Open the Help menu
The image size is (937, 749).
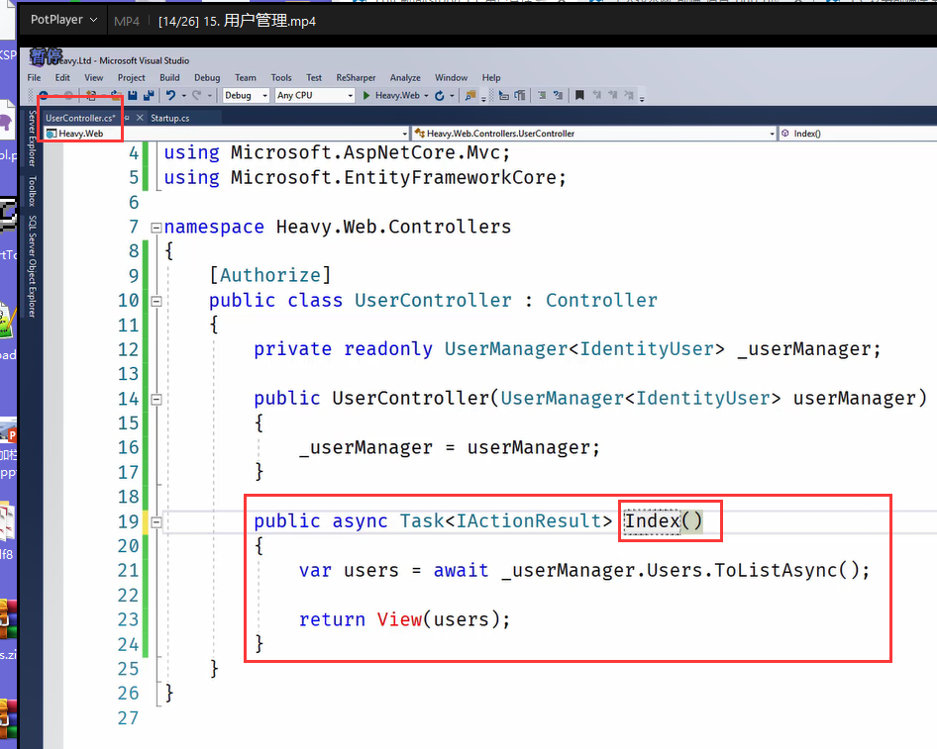point(491,77)
